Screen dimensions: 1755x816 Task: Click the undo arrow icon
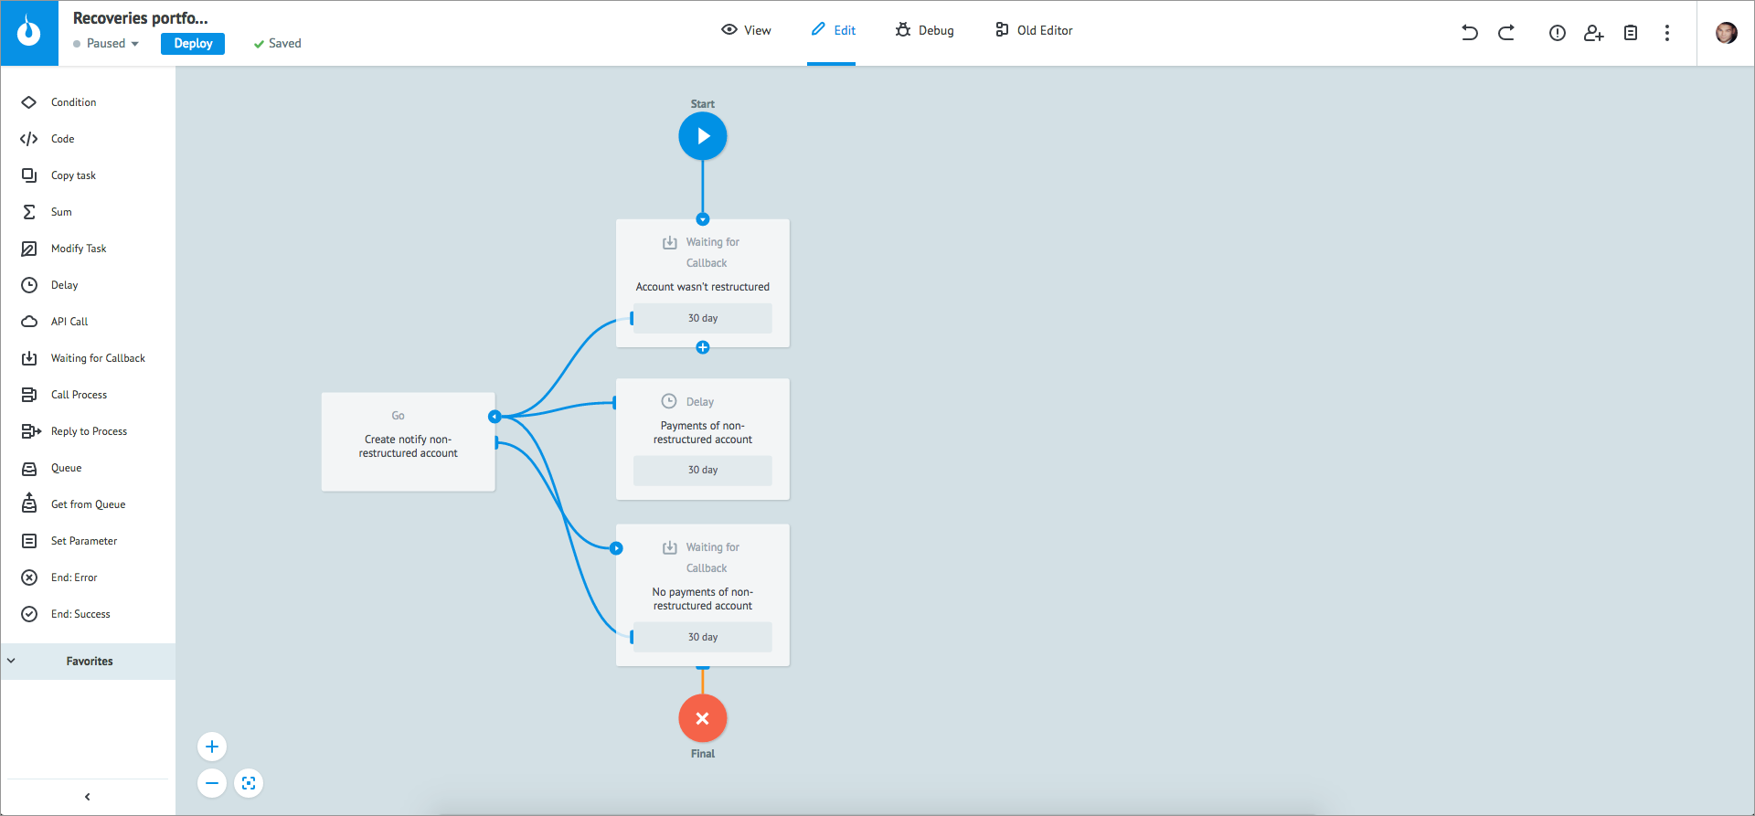coord(1469,33)
